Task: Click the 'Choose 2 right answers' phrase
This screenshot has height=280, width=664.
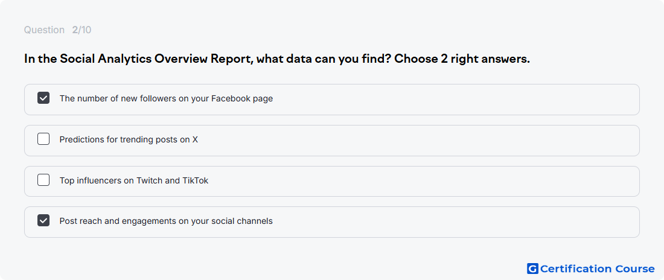Action: (x=462, y=59)
